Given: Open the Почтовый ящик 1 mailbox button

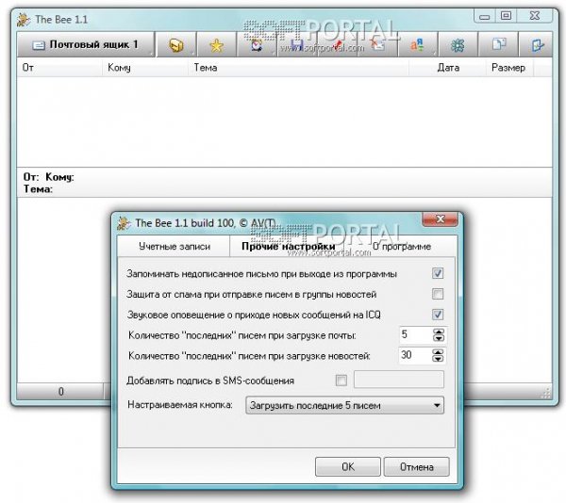Looking at the screenshot, I should (x=86, y=44).
